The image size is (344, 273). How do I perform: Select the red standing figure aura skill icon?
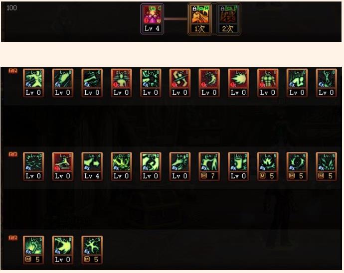click(x=121, y=83)
